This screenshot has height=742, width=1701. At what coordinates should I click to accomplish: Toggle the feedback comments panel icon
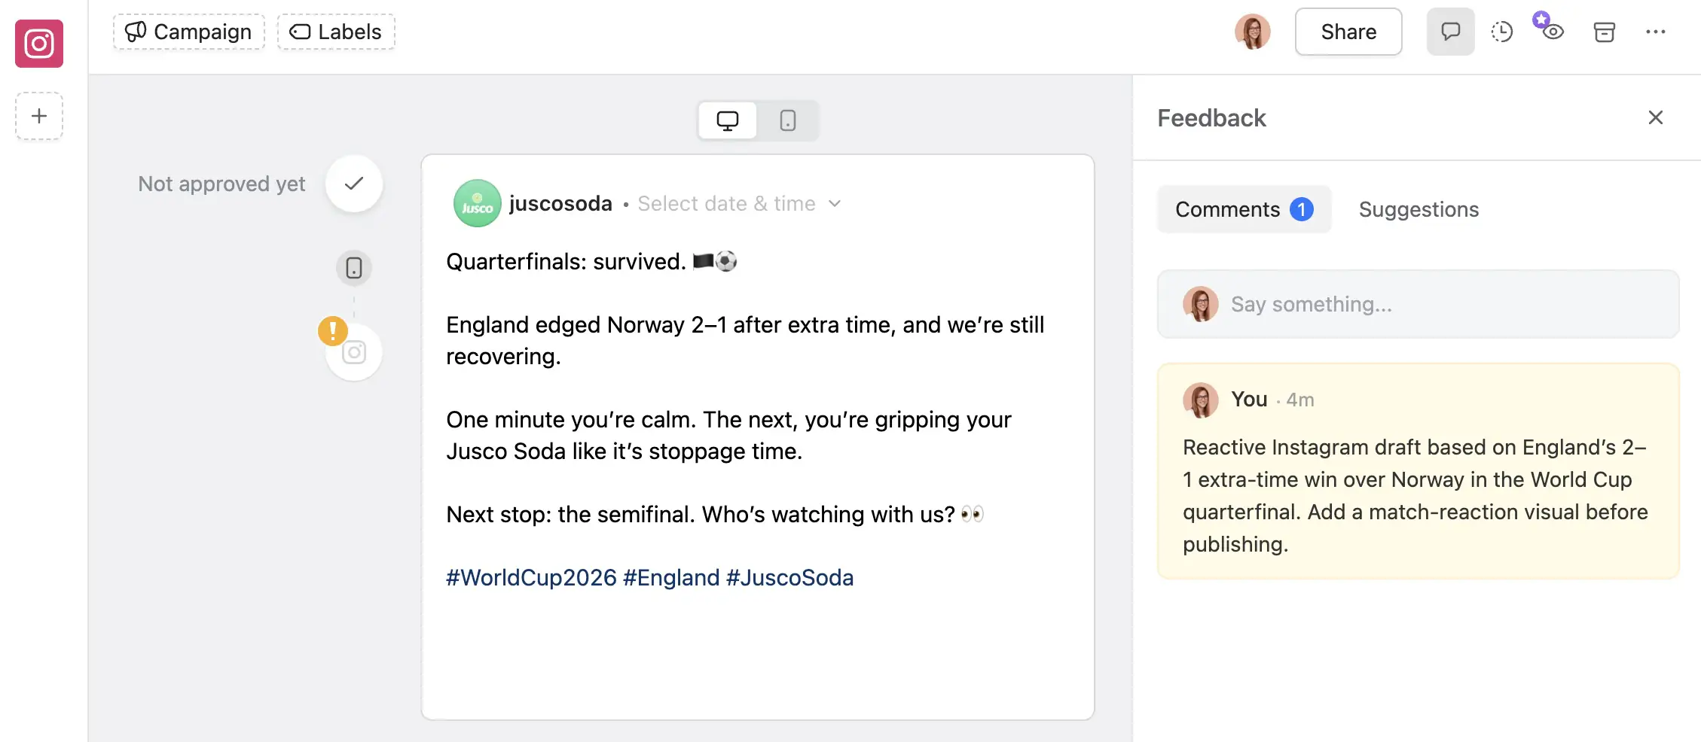[1450, 32]
